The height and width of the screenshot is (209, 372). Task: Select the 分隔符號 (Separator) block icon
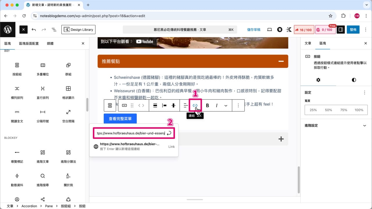pos(42,112)
